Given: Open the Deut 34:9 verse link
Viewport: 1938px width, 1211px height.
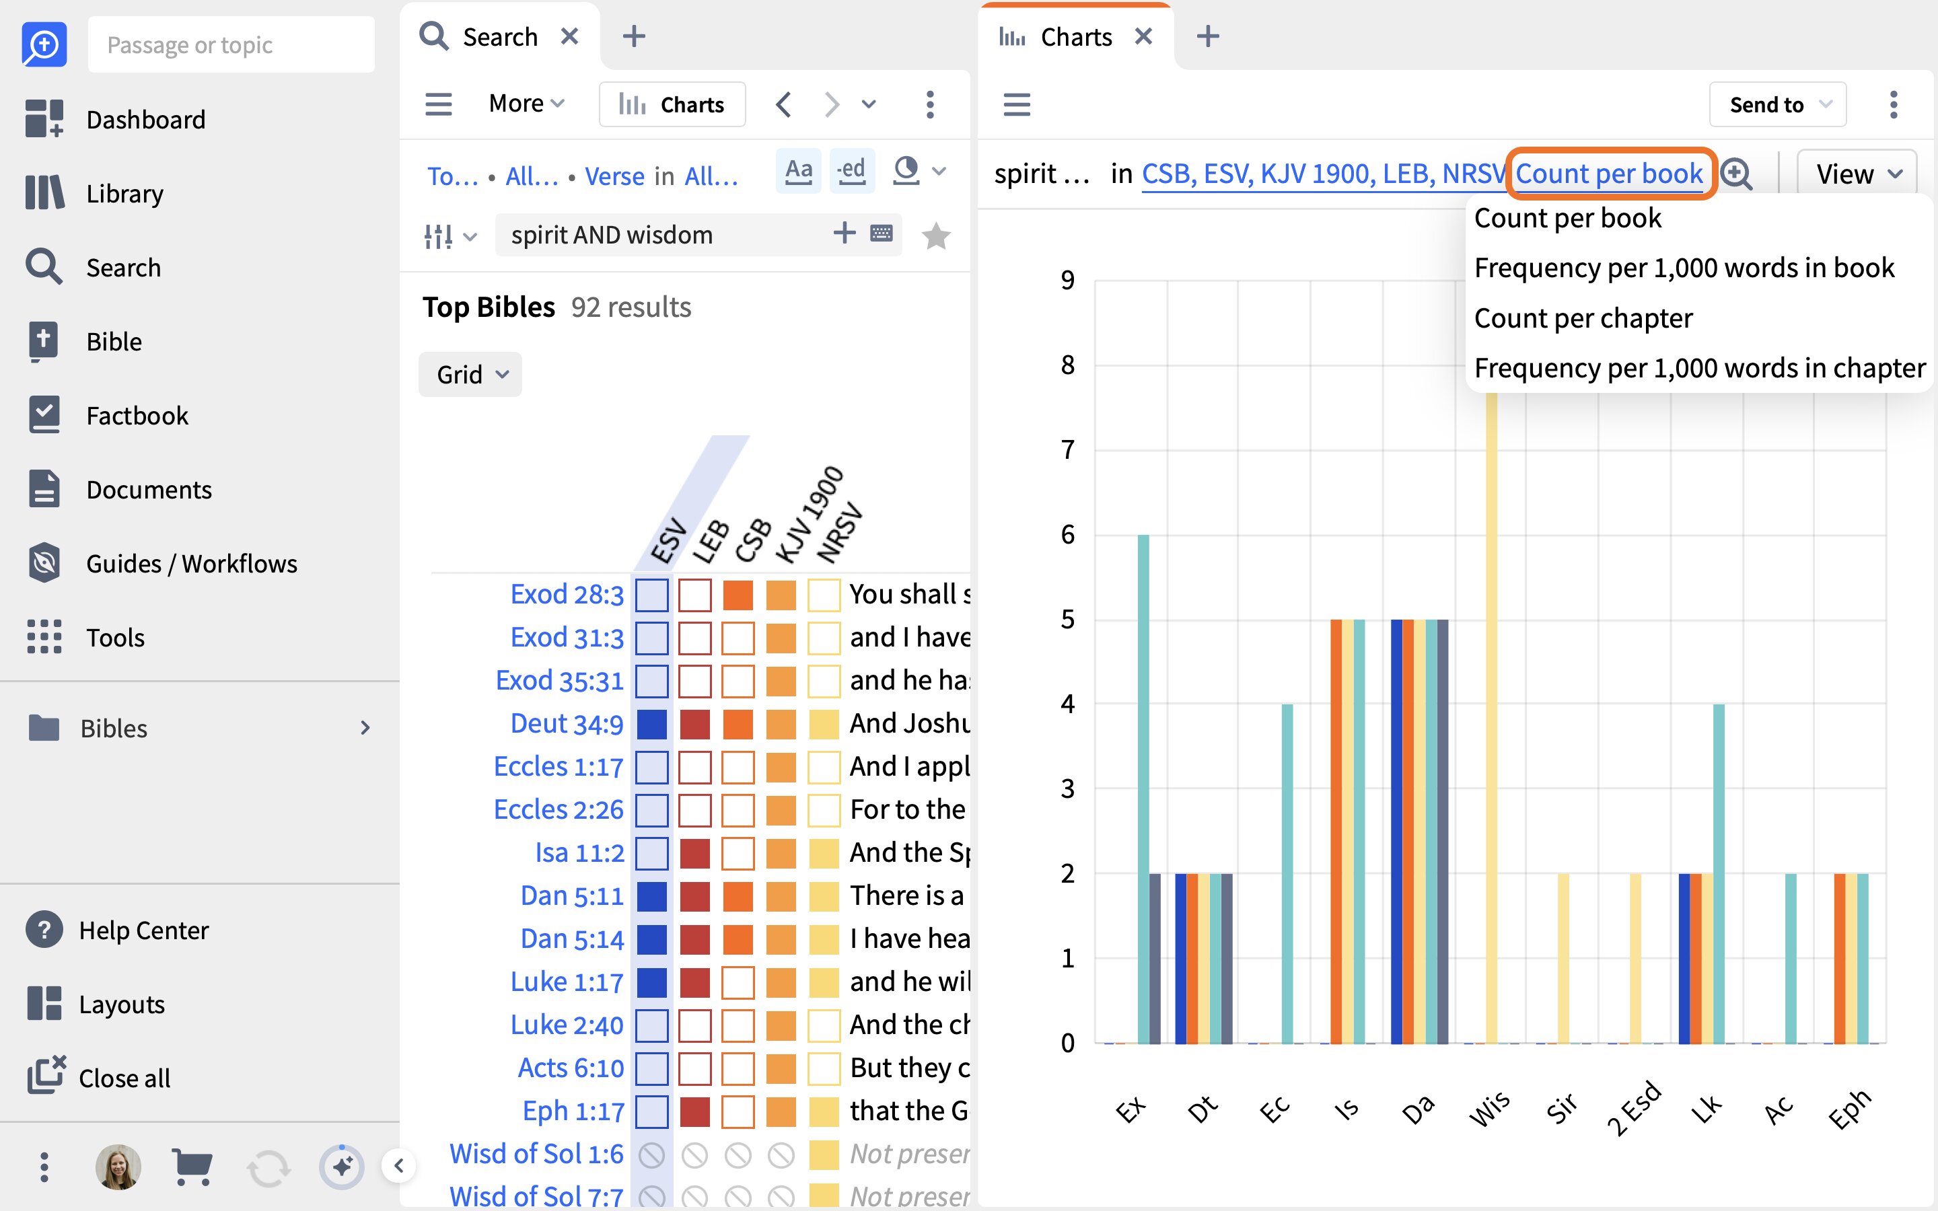Looking at the screenshot, I should point(567,723).
